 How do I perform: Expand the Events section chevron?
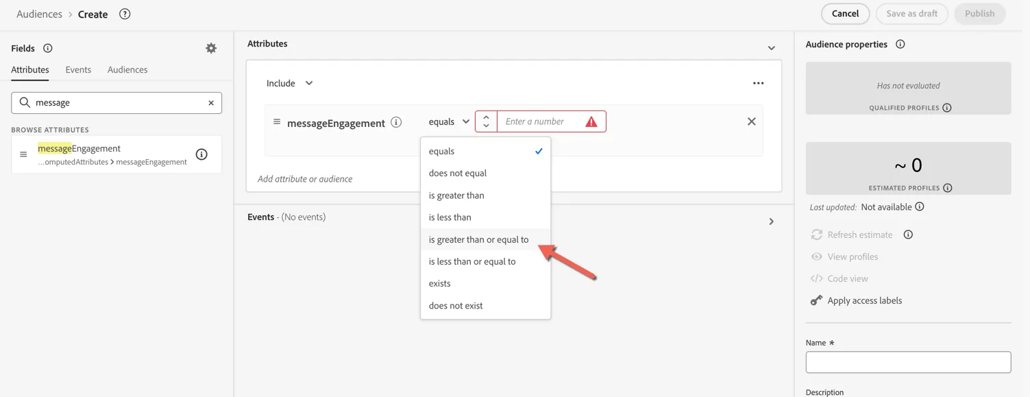pyautogui.click(x=772, y=221)
